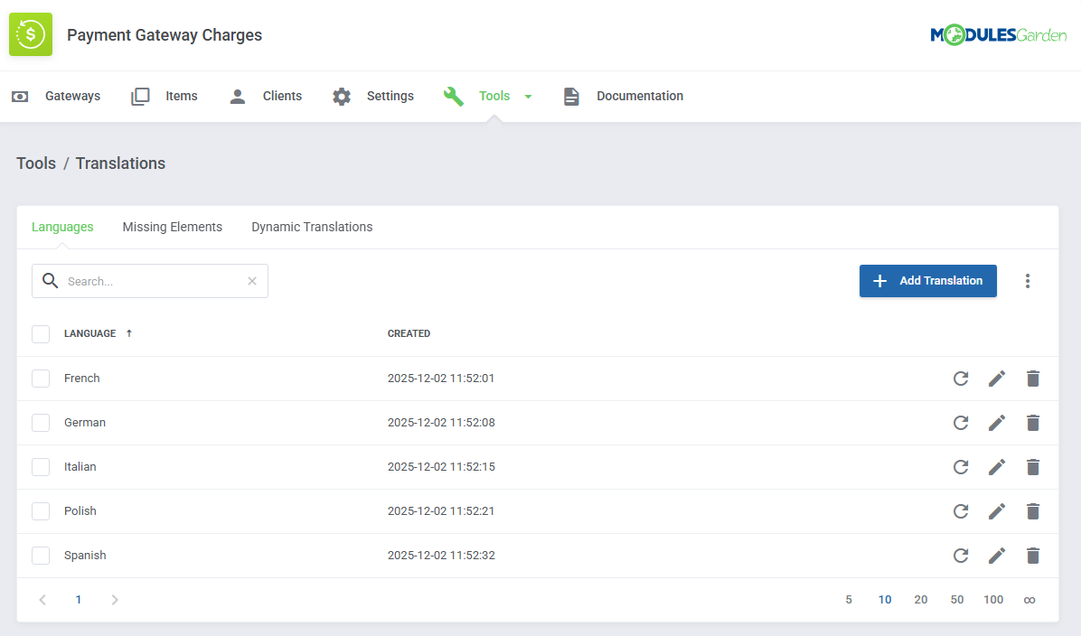
Task: Open the three-dot more options menu
Action: [1028, 281]
